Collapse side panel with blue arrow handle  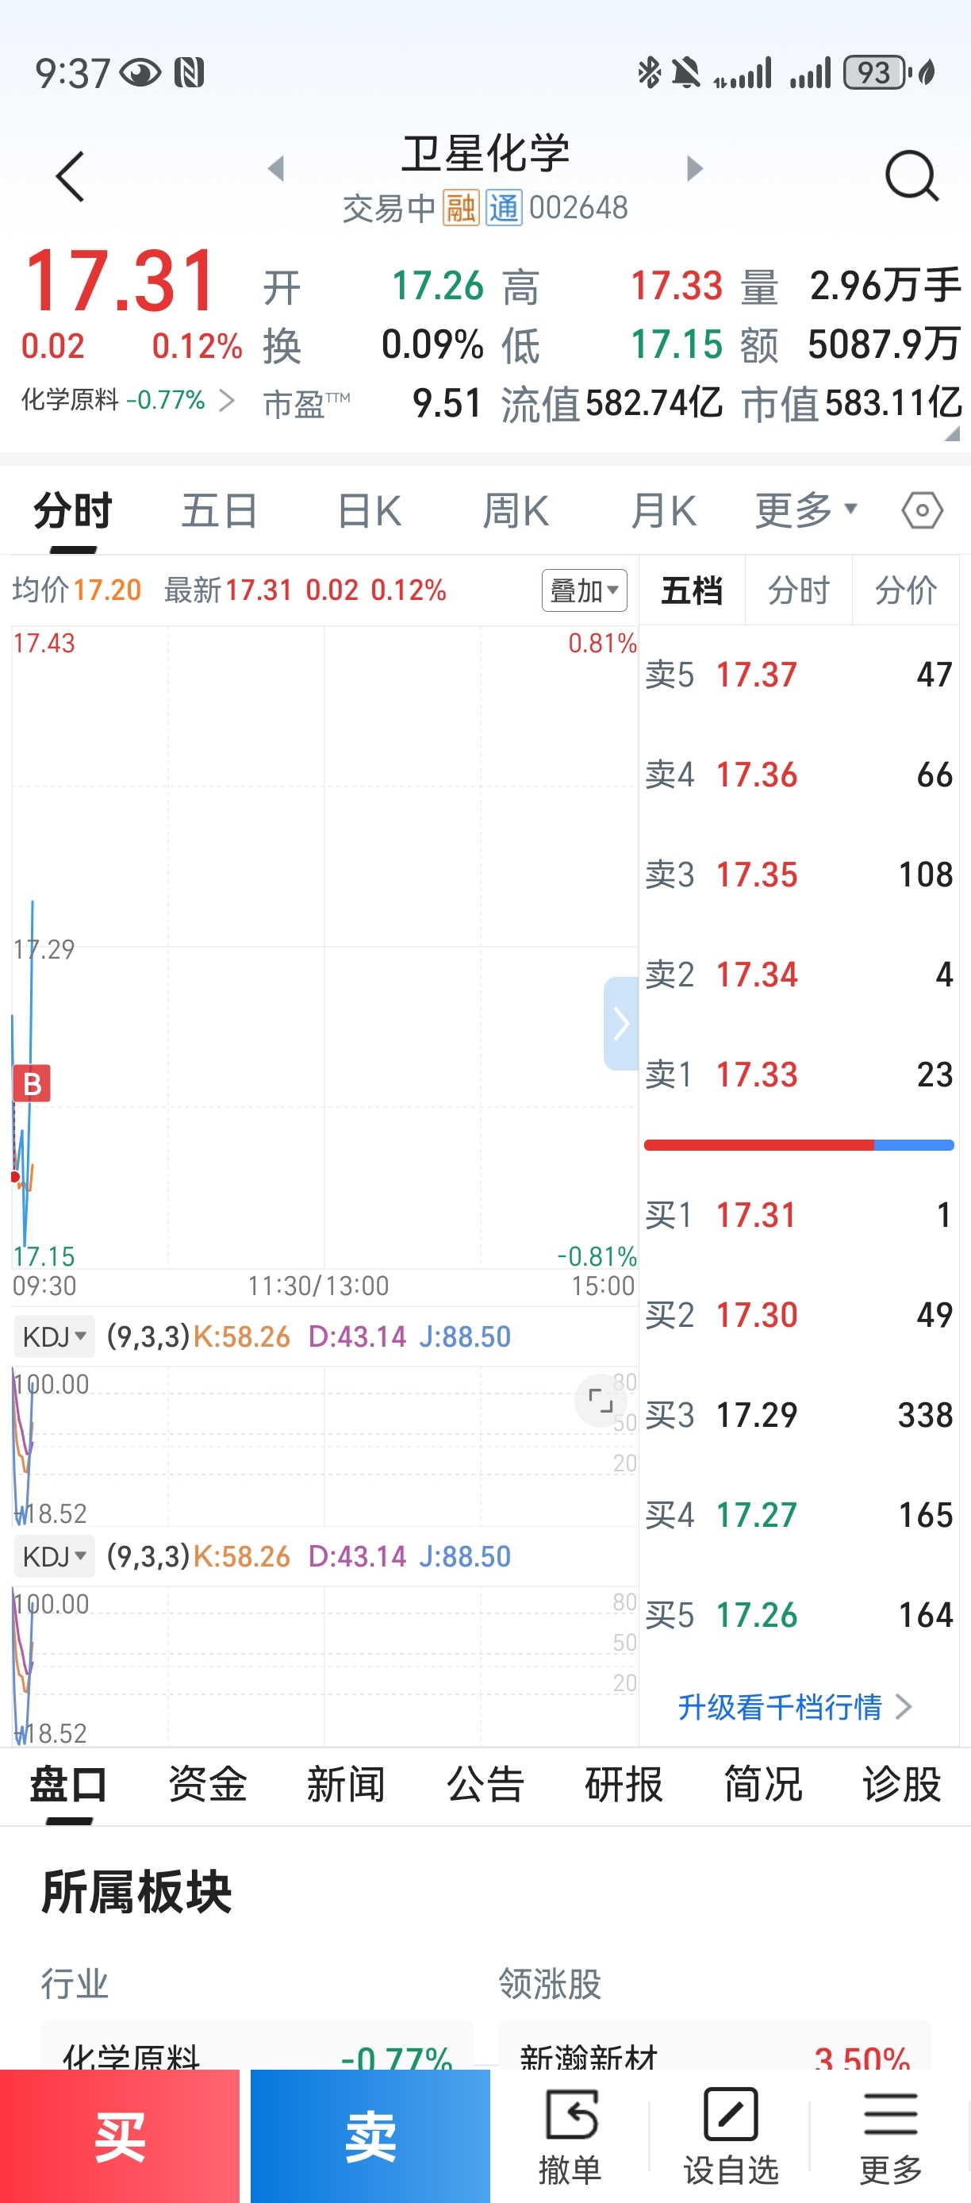(620, 1024)
